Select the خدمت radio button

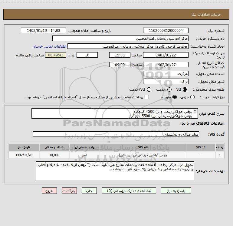pos(169,89)
